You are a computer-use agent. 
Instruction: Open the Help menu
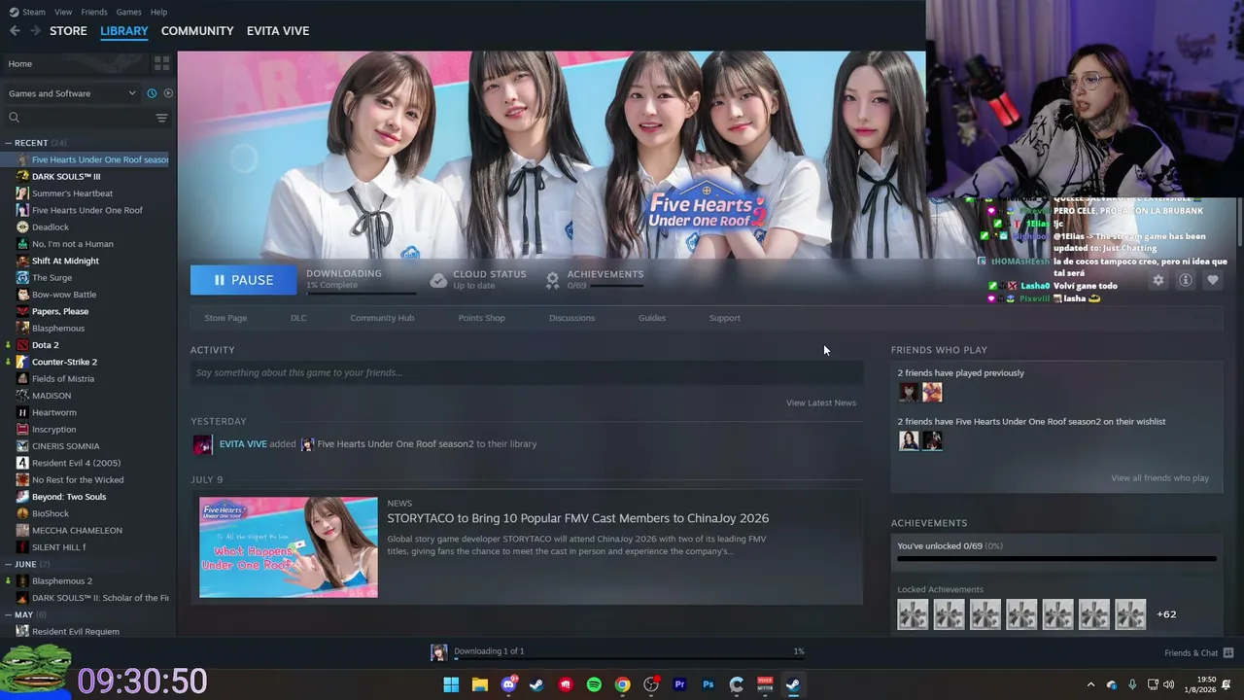point(158,12)
